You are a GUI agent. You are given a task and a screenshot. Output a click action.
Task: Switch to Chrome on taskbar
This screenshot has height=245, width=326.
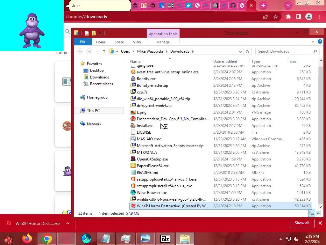[x=47, y=239]
